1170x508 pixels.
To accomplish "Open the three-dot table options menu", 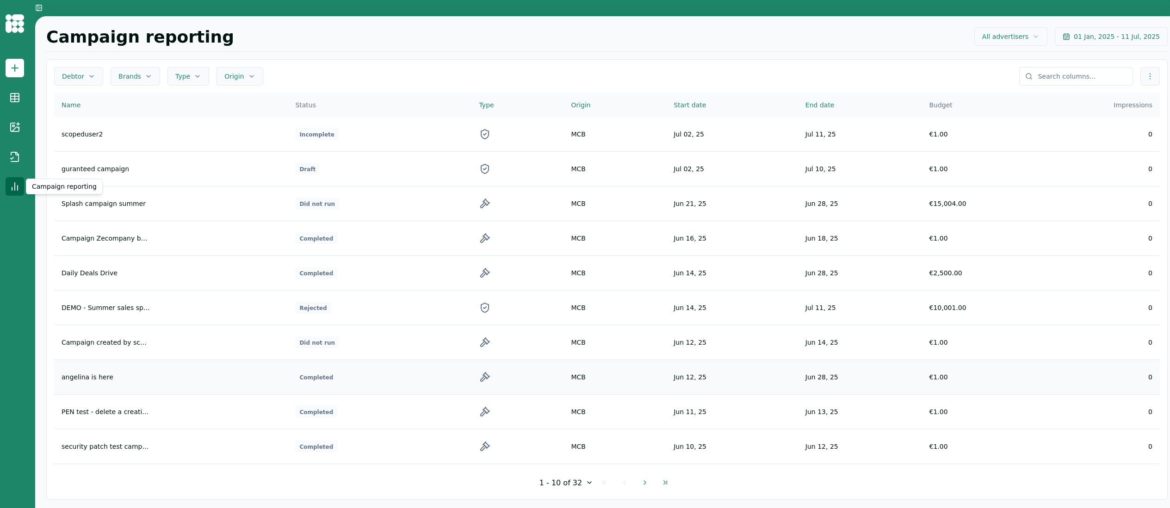I will tap(1150, 76).
